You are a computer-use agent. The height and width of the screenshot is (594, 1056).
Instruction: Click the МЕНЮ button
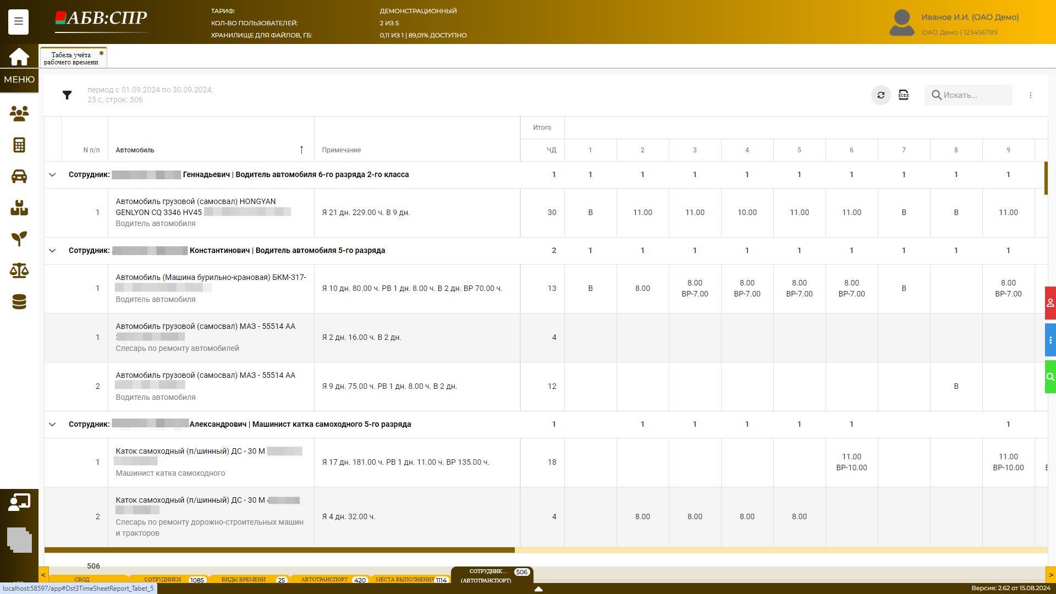coord(19,80)
